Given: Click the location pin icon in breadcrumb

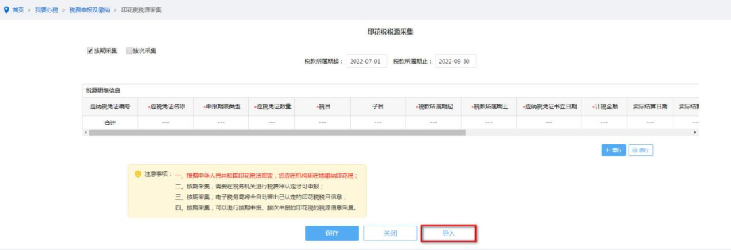Looking at the screenshot, I should tap(6, 9).
